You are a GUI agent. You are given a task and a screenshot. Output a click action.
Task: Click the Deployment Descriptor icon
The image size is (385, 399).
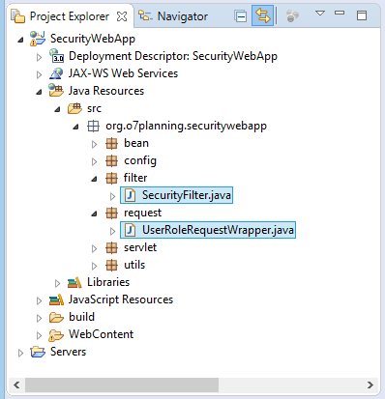coord(57,56)
